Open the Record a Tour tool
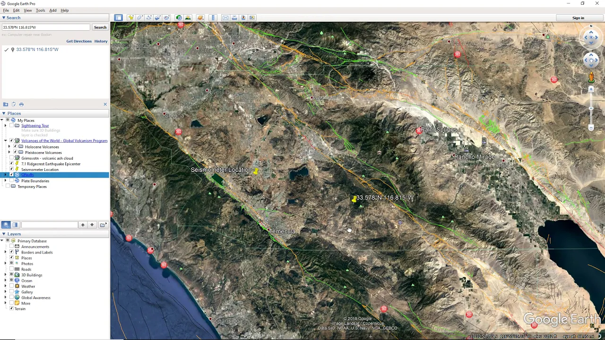Image resolution: width=605 pixels, height=340 pixels. [167, 17]
